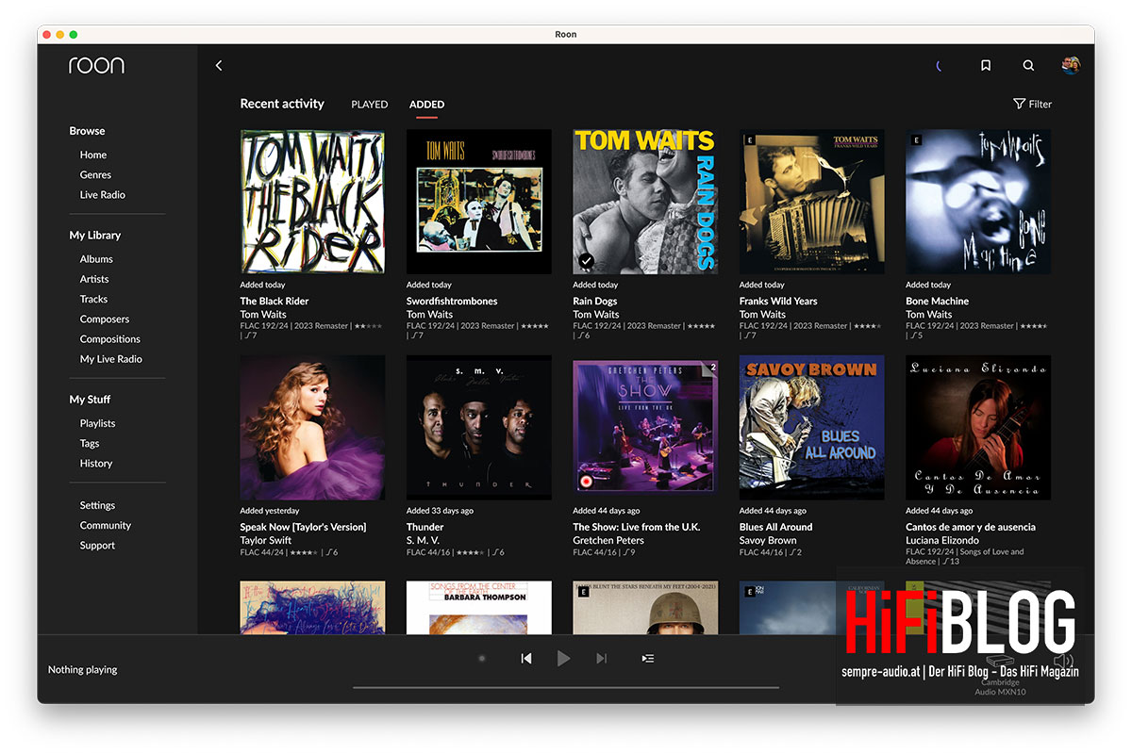Skip to previous track
Image resolution: width=1132 pixels, height=753 pixels.
[526, 659]
